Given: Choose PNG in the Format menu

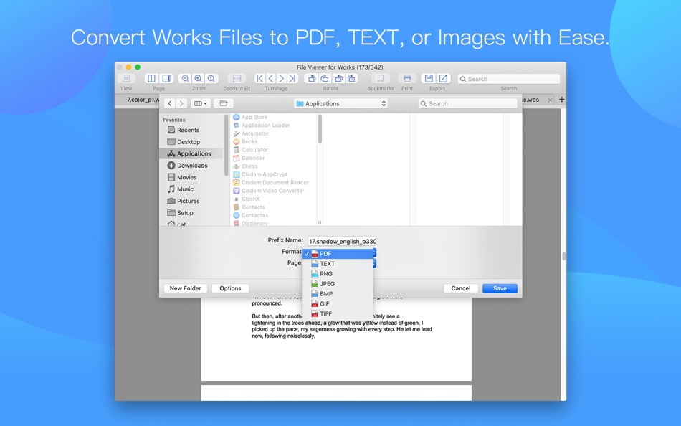Looking at the screenshot, I should click(x=338, y=274).
